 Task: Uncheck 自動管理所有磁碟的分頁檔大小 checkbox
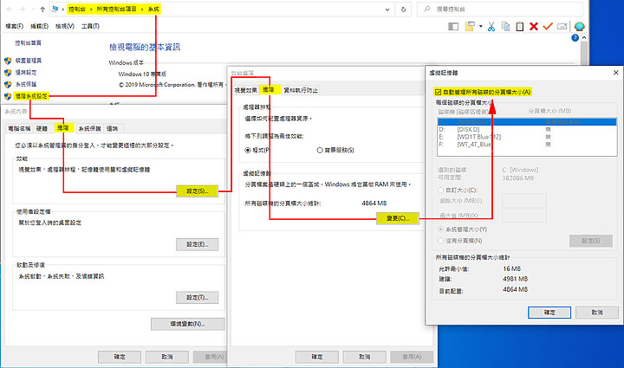point(438,92)
